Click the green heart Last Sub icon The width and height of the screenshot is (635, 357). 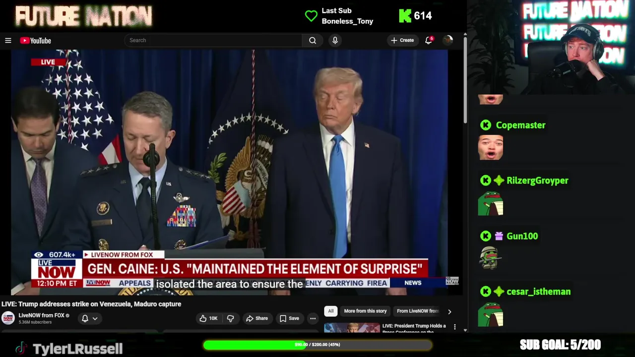point(311,16)
